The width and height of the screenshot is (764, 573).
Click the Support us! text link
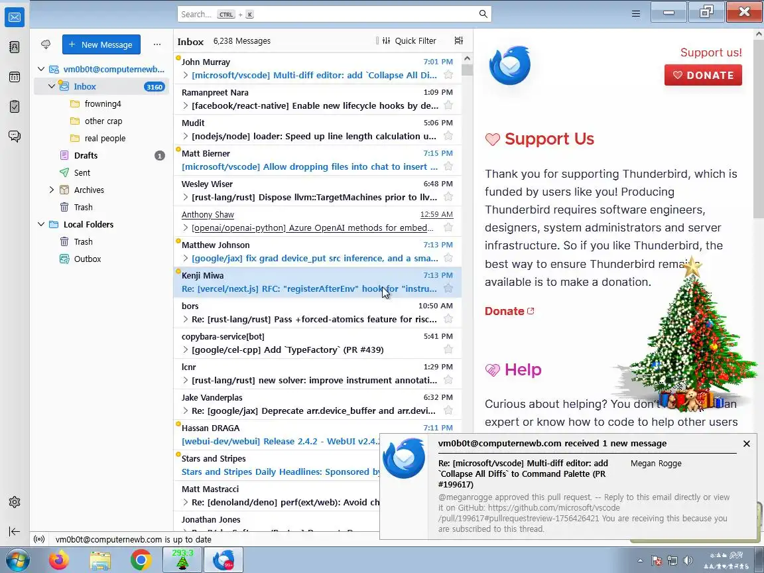pos(711,52)
